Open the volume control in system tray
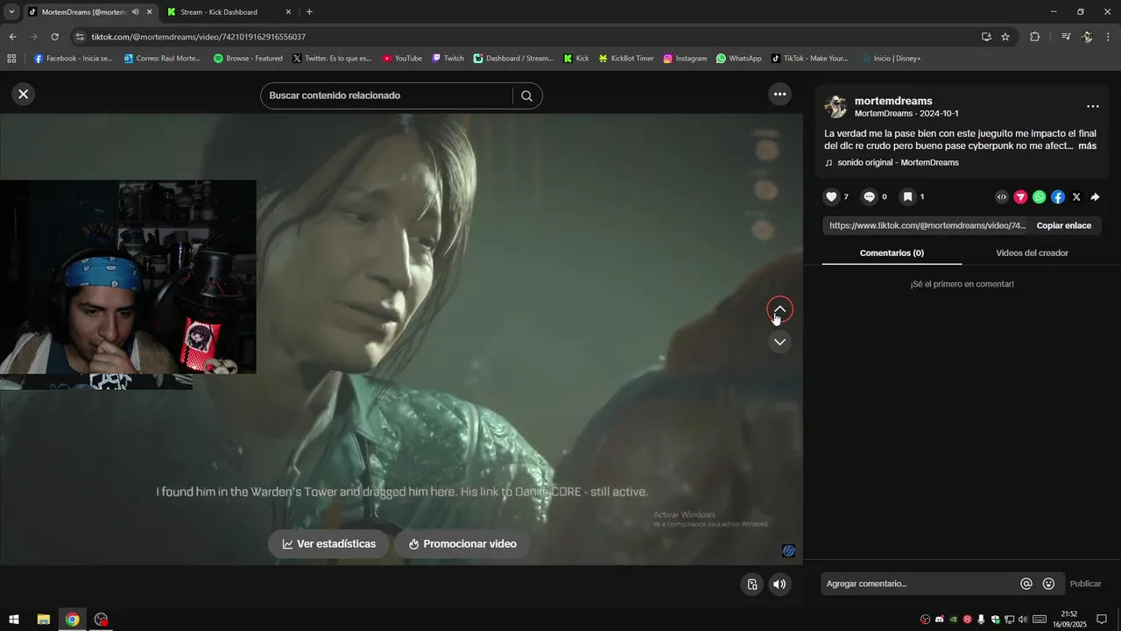 coord(1023,620)
